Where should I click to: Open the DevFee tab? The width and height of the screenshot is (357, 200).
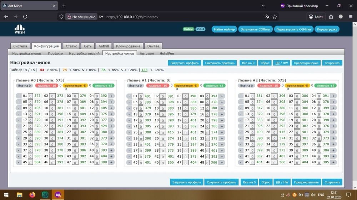pos(153,46)
